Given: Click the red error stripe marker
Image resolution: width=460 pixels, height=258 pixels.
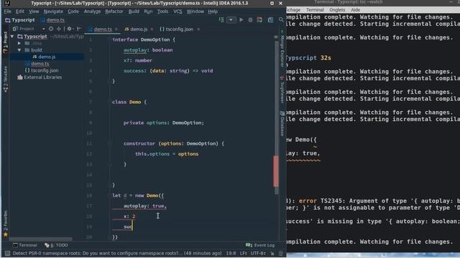Looking at the screenshot, I should [x=276, y=171].
